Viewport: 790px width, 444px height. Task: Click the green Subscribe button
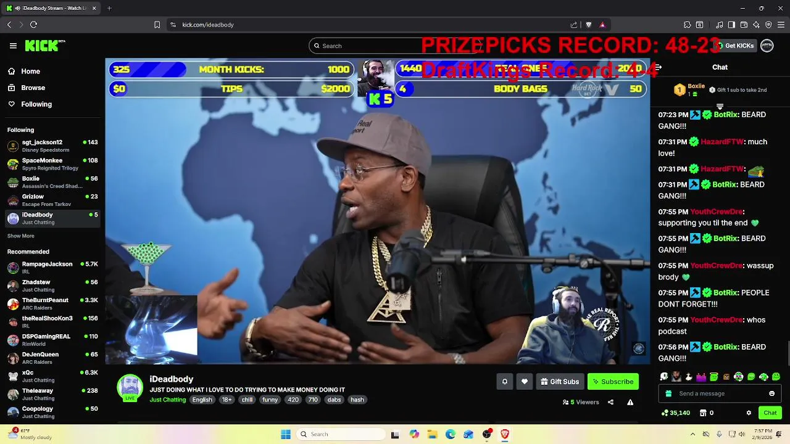tap(613, 382)
